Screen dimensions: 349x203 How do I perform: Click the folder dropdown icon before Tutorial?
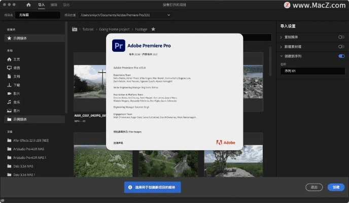(75, 29)
